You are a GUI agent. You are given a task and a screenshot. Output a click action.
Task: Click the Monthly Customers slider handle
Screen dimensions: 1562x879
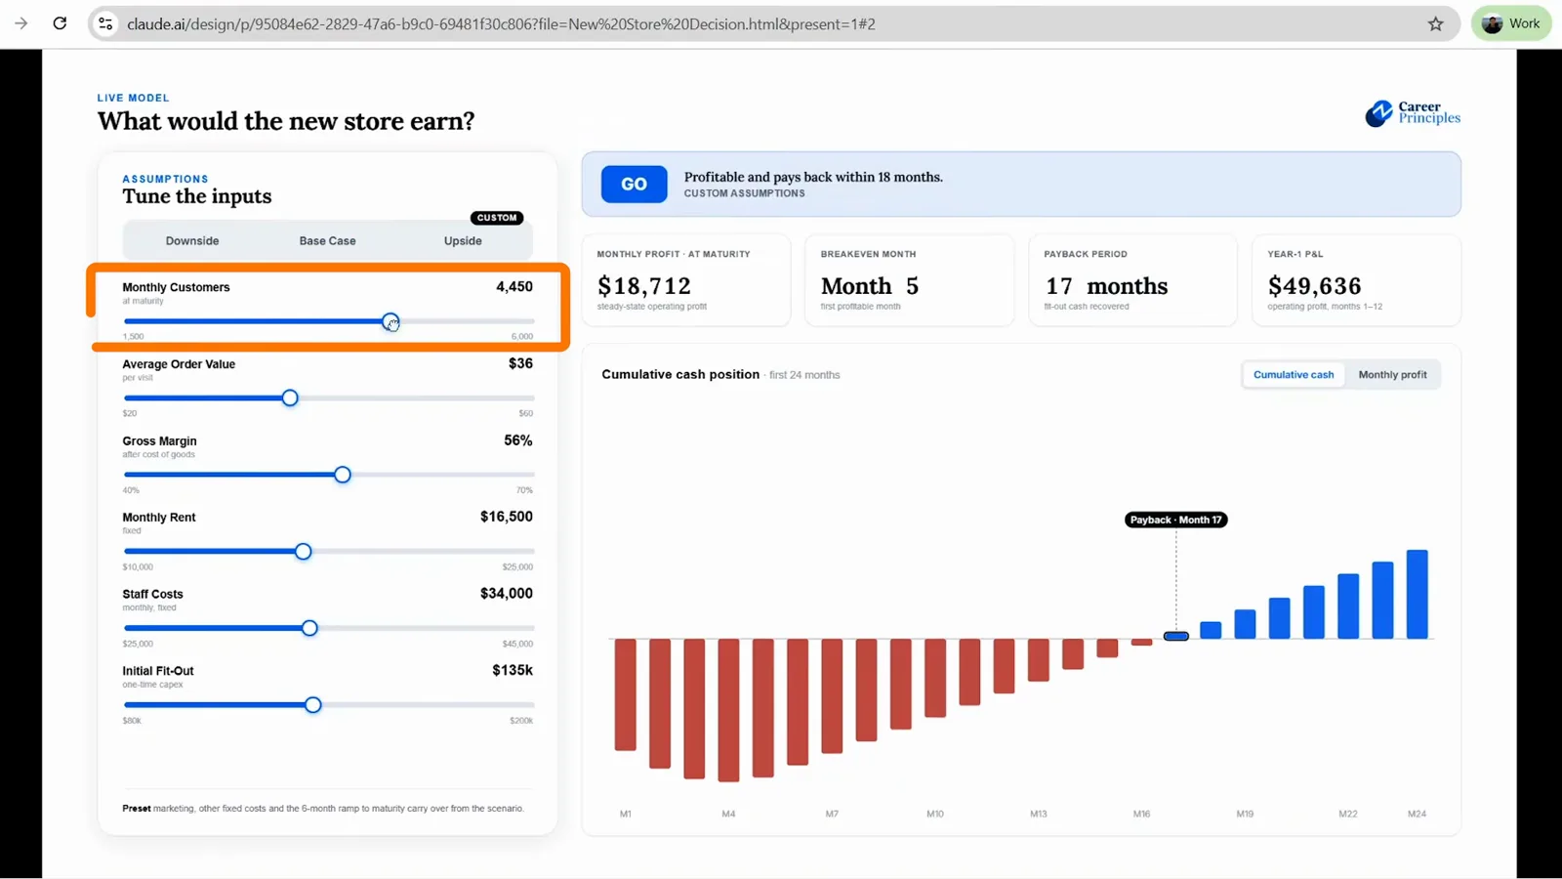click(x=390, y=321)
